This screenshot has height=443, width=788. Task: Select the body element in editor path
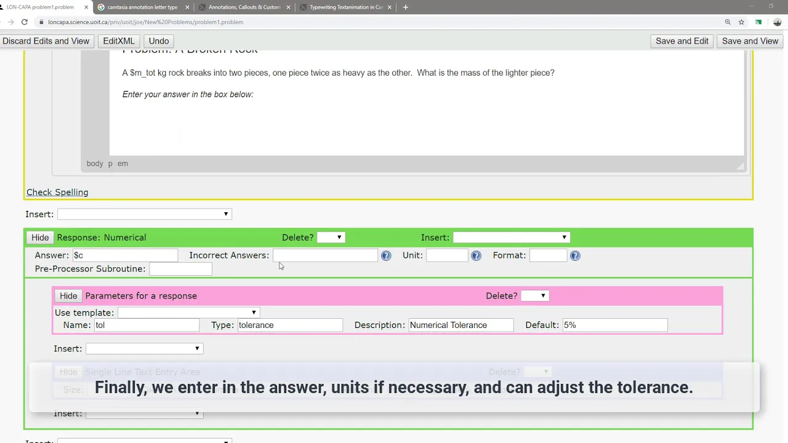pos(95,164)
